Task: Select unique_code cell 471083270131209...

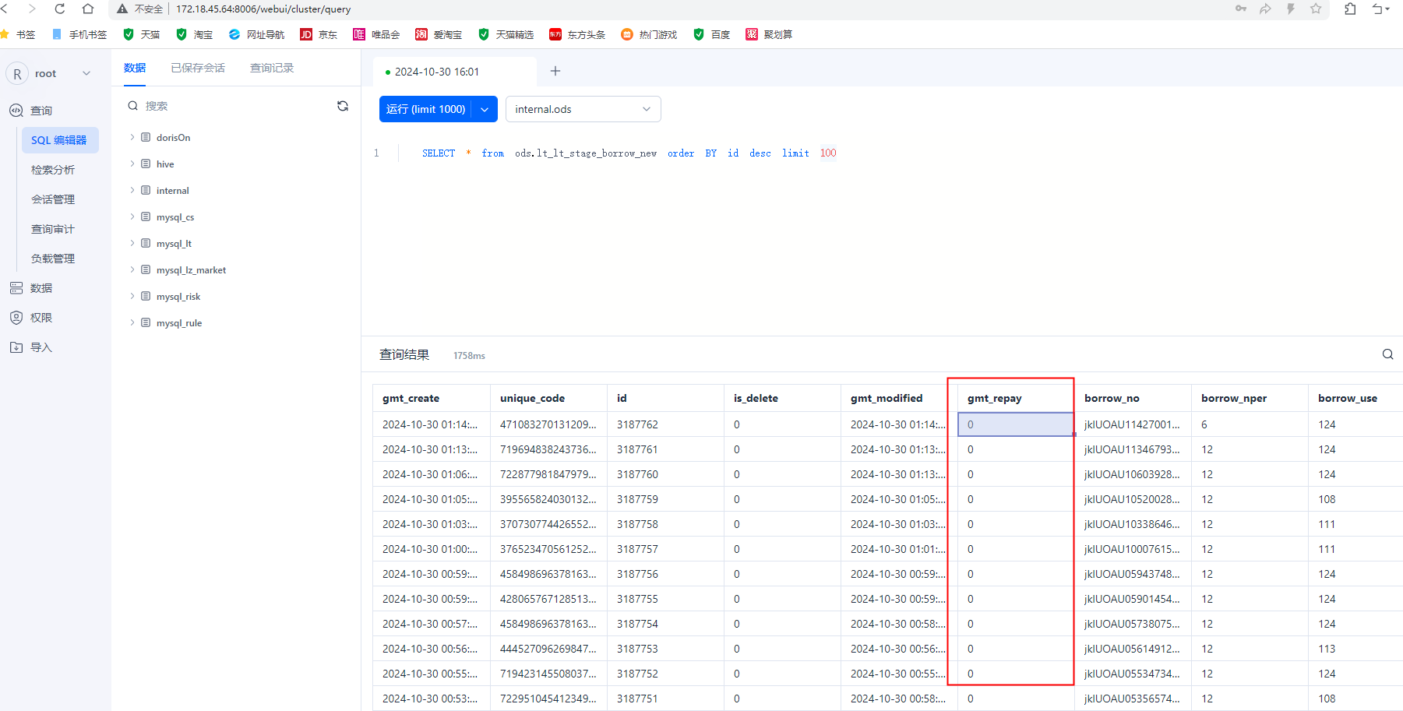Action: pos(548,424)
